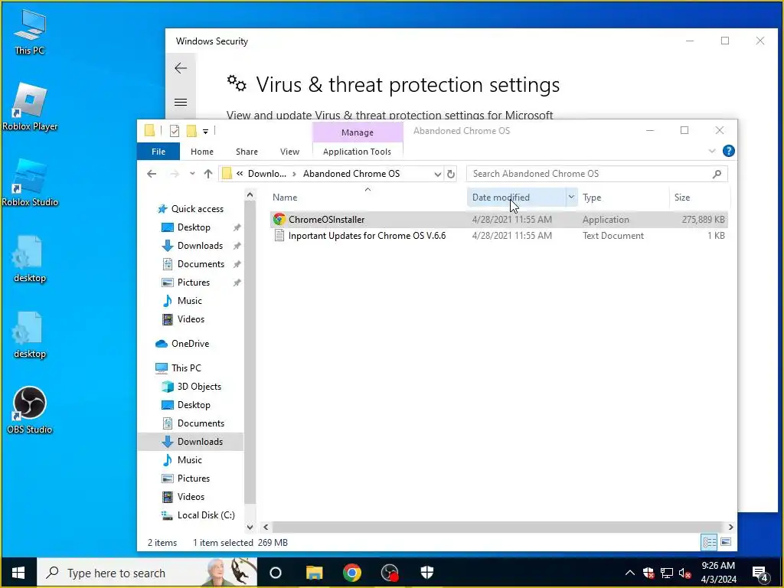Switch to the View ribbon tab
This screenshot has height=588, width=784.
[289, 152]
